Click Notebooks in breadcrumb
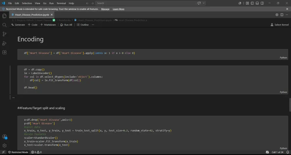This screenshot has height=155, width=291. 65,20
